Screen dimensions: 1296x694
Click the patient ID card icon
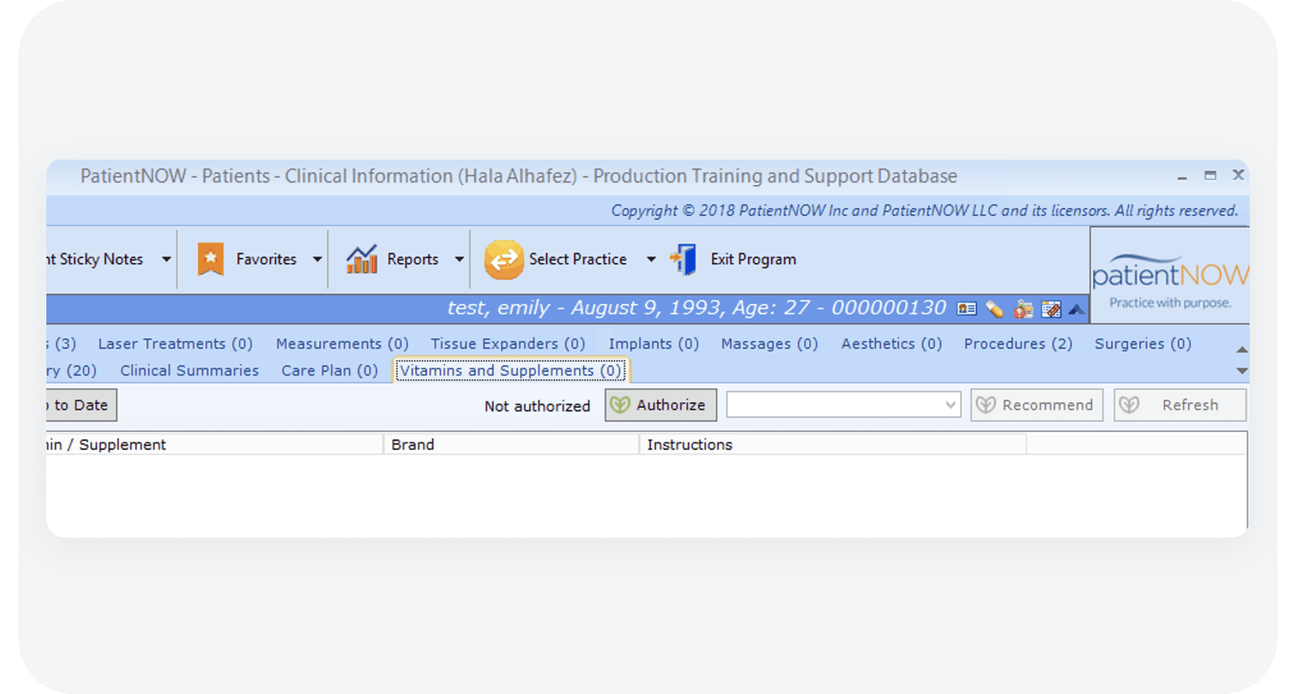[x=966, y=309]
